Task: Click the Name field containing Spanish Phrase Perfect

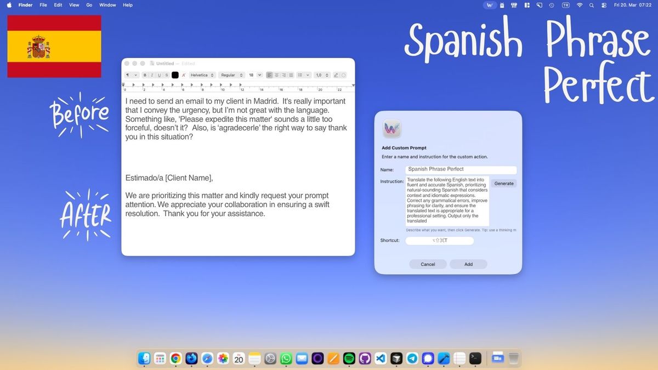Action: coord(461,169)
